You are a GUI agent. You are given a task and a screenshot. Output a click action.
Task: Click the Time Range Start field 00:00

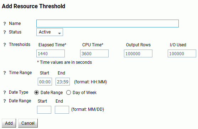click(x=45, y=82)
